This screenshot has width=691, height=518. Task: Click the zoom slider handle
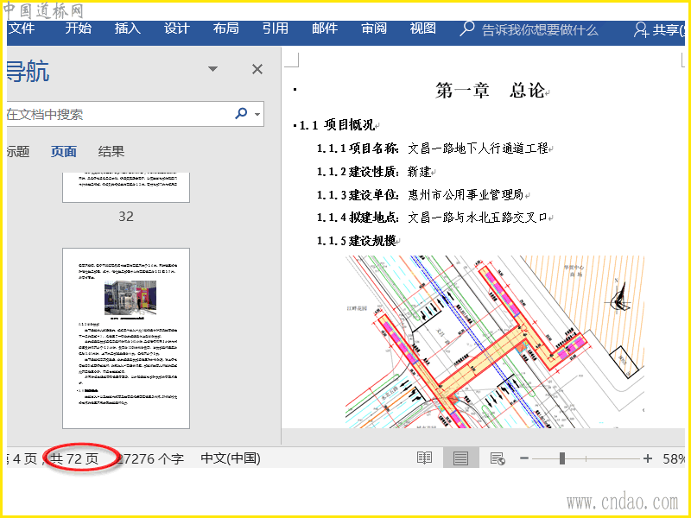[x=562, y=458]
